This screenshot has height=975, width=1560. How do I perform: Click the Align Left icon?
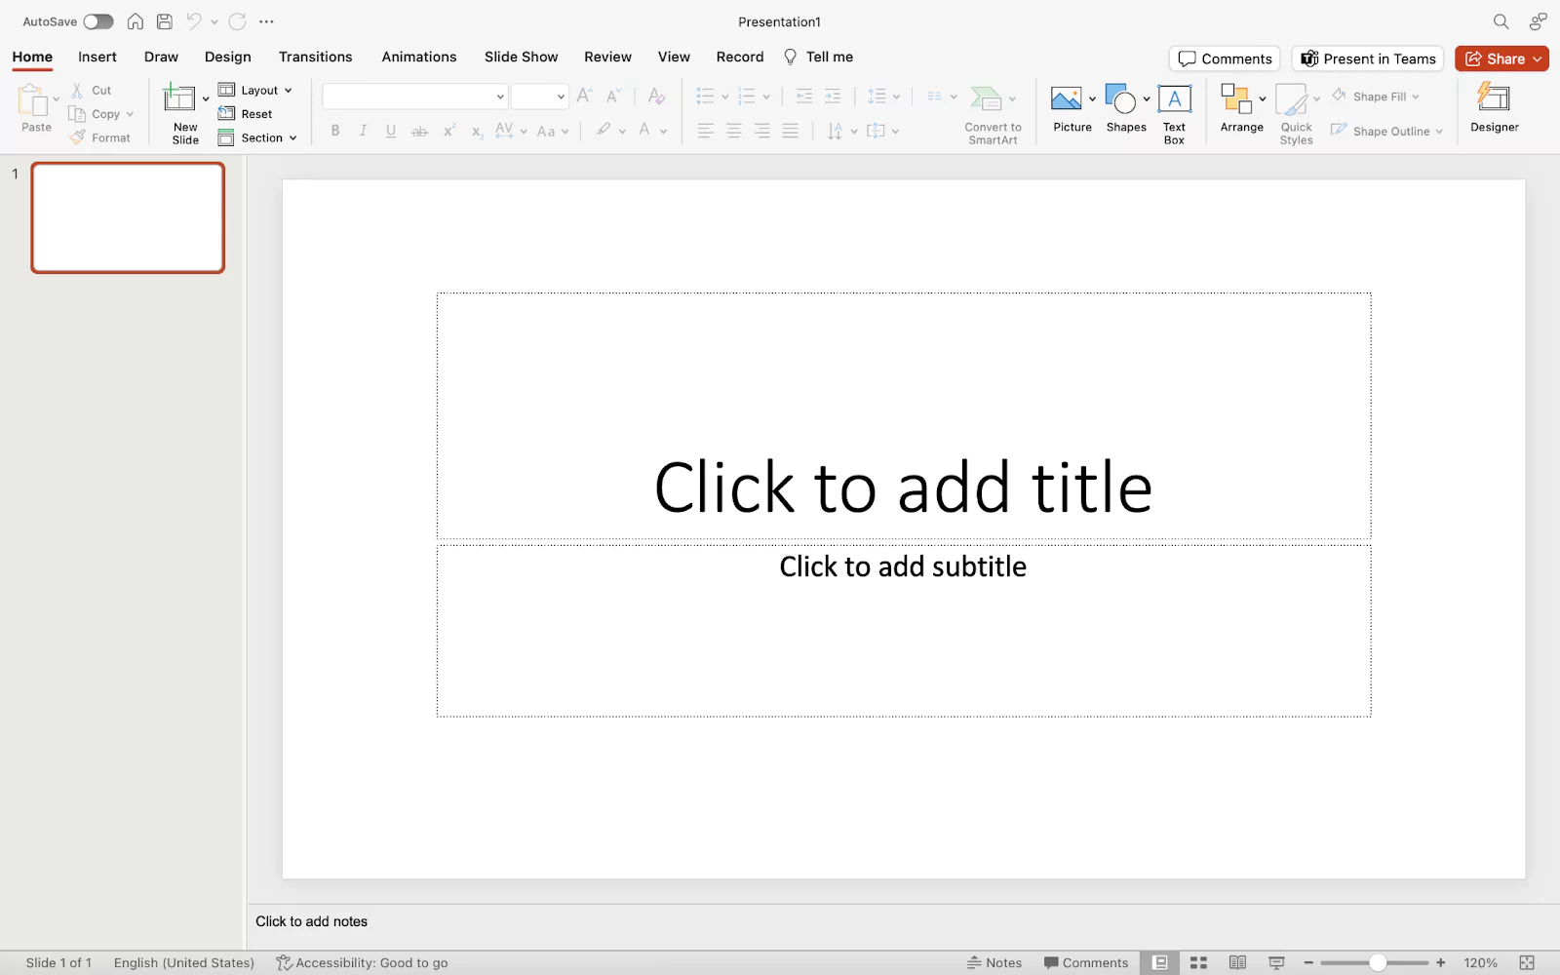click(x=705, y=131)
